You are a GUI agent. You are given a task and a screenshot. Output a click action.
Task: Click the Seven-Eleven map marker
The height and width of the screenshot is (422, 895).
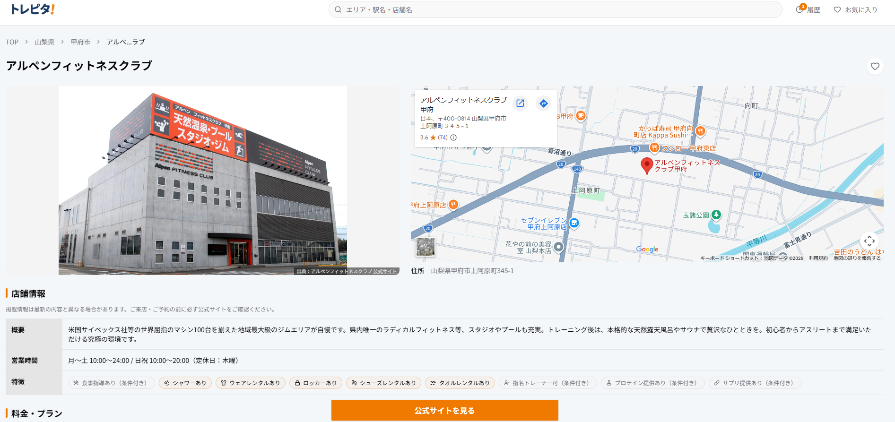click(x=574, y=223)
